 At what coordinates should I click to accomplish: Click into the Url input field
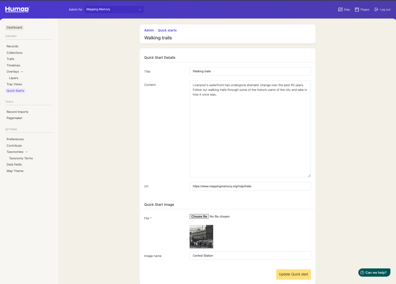tap(250, 186)
